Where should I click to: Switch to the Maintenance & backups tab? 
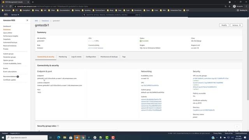[109, 57]
